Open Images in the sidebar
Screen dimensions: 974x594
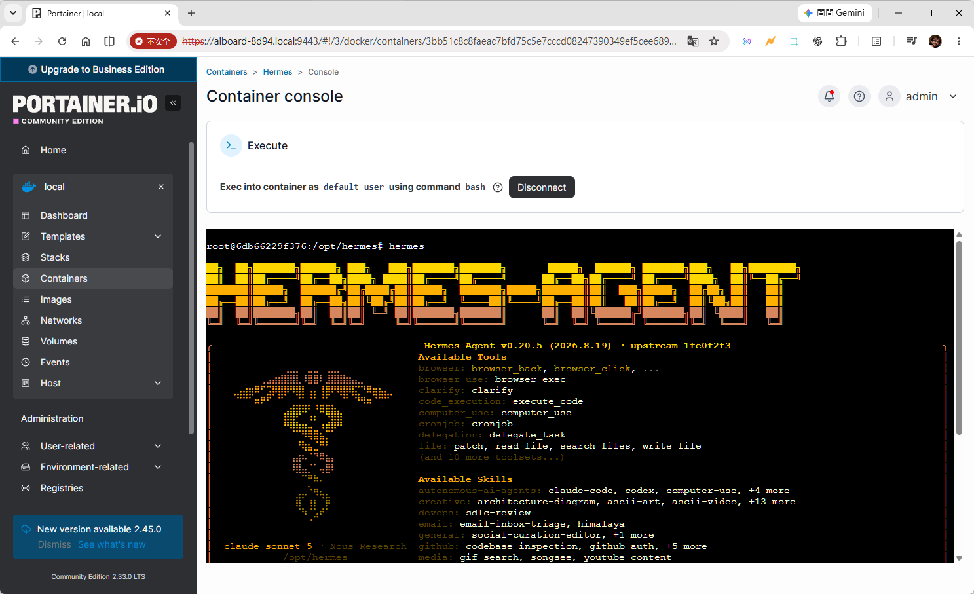[93, 299]
